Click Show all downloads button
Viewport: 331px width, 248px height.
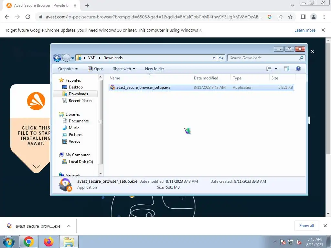306,226
